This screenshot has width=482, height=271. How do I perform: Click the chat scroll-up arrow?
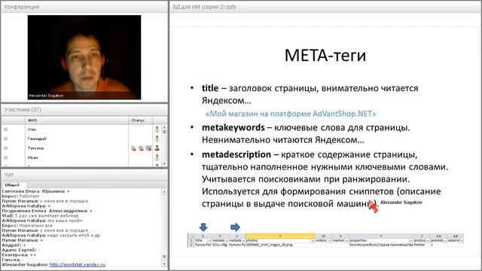tap(164, 191)
